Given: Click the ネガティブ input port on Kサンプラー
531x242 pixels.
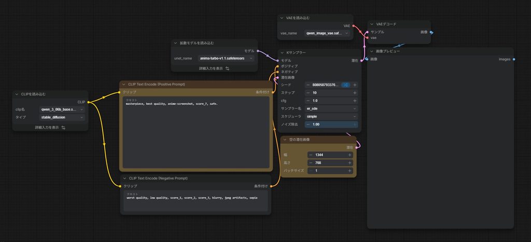Looking at the screenshot, I should (x=278, y=72).
